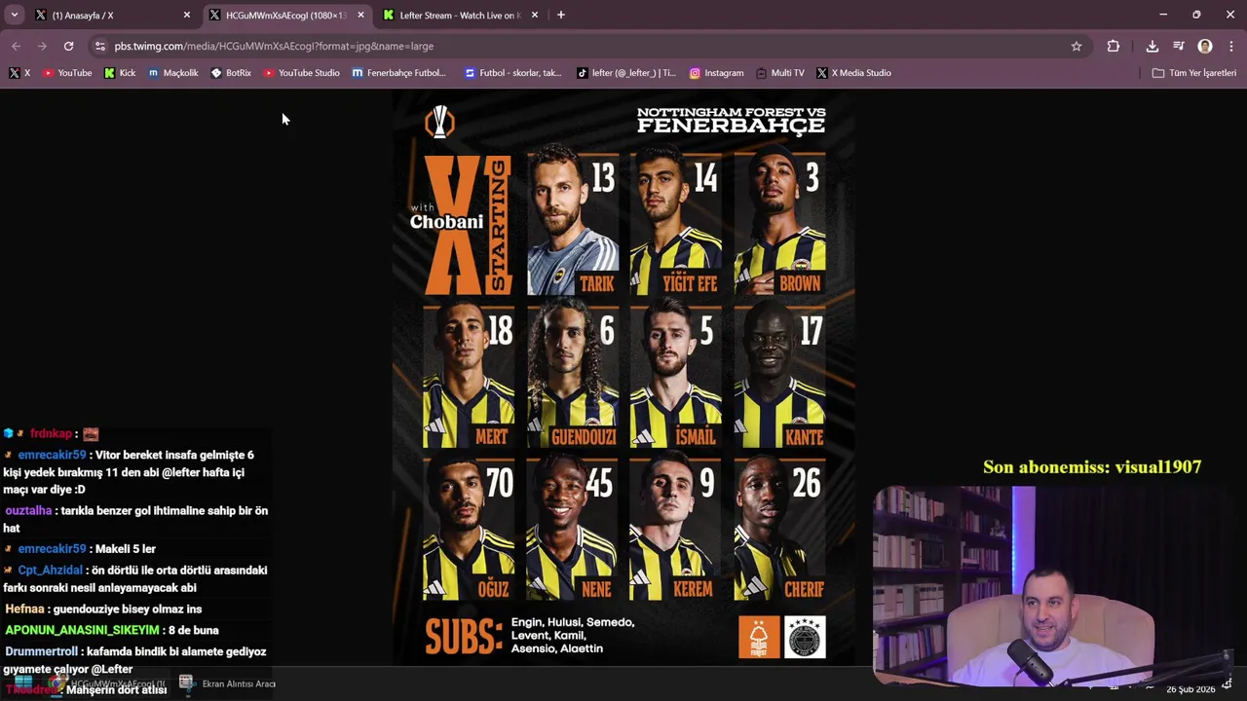
Task: Switch to the Anasayfa / X tab
Action: click(x=112, y=15)
